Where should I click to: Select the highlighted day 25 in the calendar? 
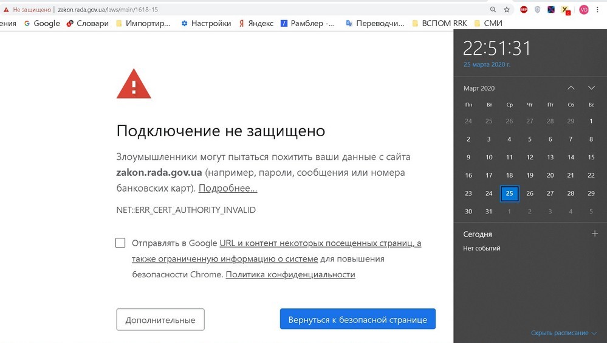(x=509, y=193)
